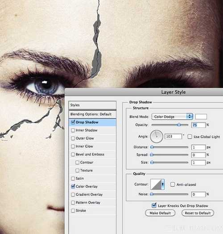
Task: Toggle Use Global Light checkbox
Action: pos(190,137)
